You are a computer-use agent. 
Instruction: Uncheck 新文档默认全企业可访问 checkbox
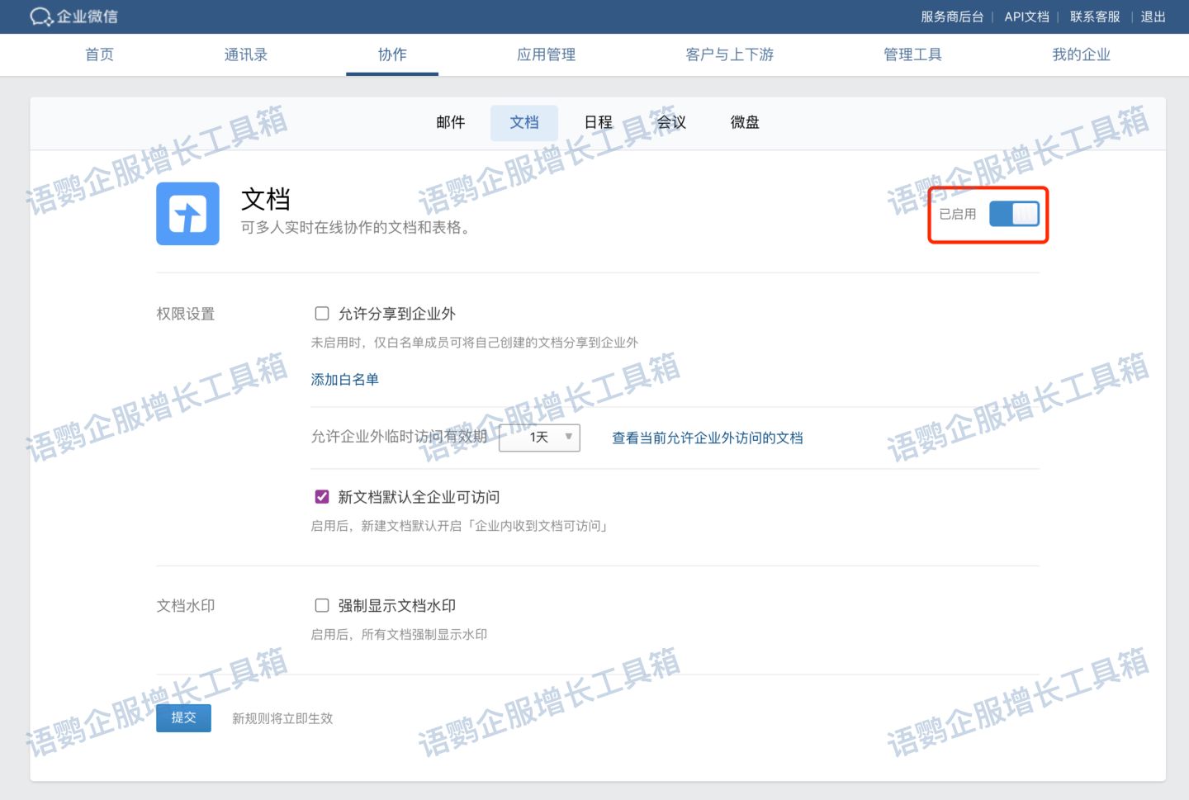coord(322,497)
